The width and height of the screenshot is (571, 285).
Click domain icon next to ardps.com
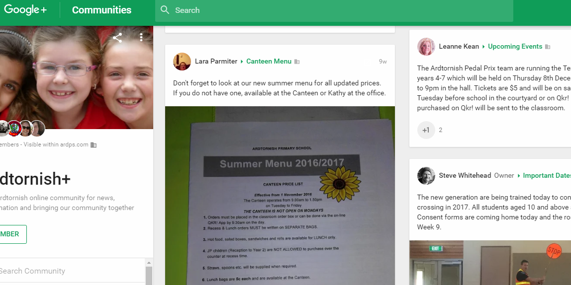94,144
